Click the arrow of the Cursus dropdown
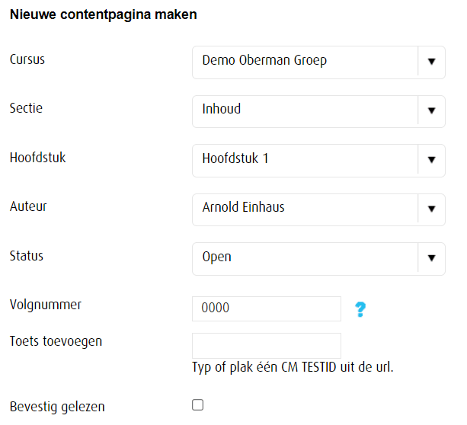Viewport: 467px width, 425px height. click(x=431, y=61)
